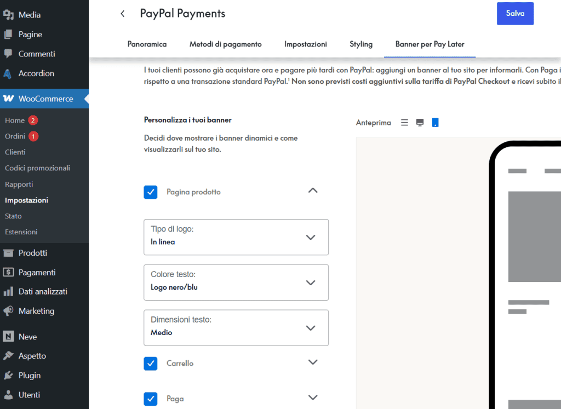Click the Neve theme icon
Screen dimensions: 561x409
8,336
